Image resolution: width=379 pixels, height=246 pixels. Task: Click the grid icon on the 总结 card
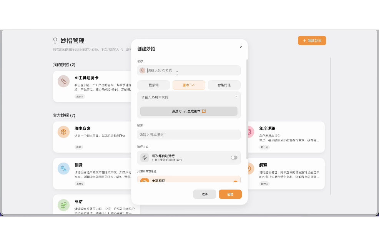[x=63, y=205]
